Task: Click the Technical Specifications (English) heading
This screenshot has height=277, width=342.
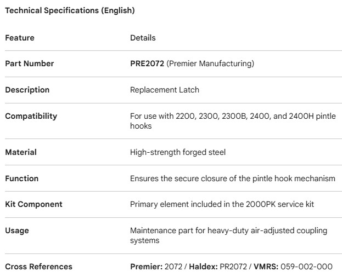Action: point(70,11)
